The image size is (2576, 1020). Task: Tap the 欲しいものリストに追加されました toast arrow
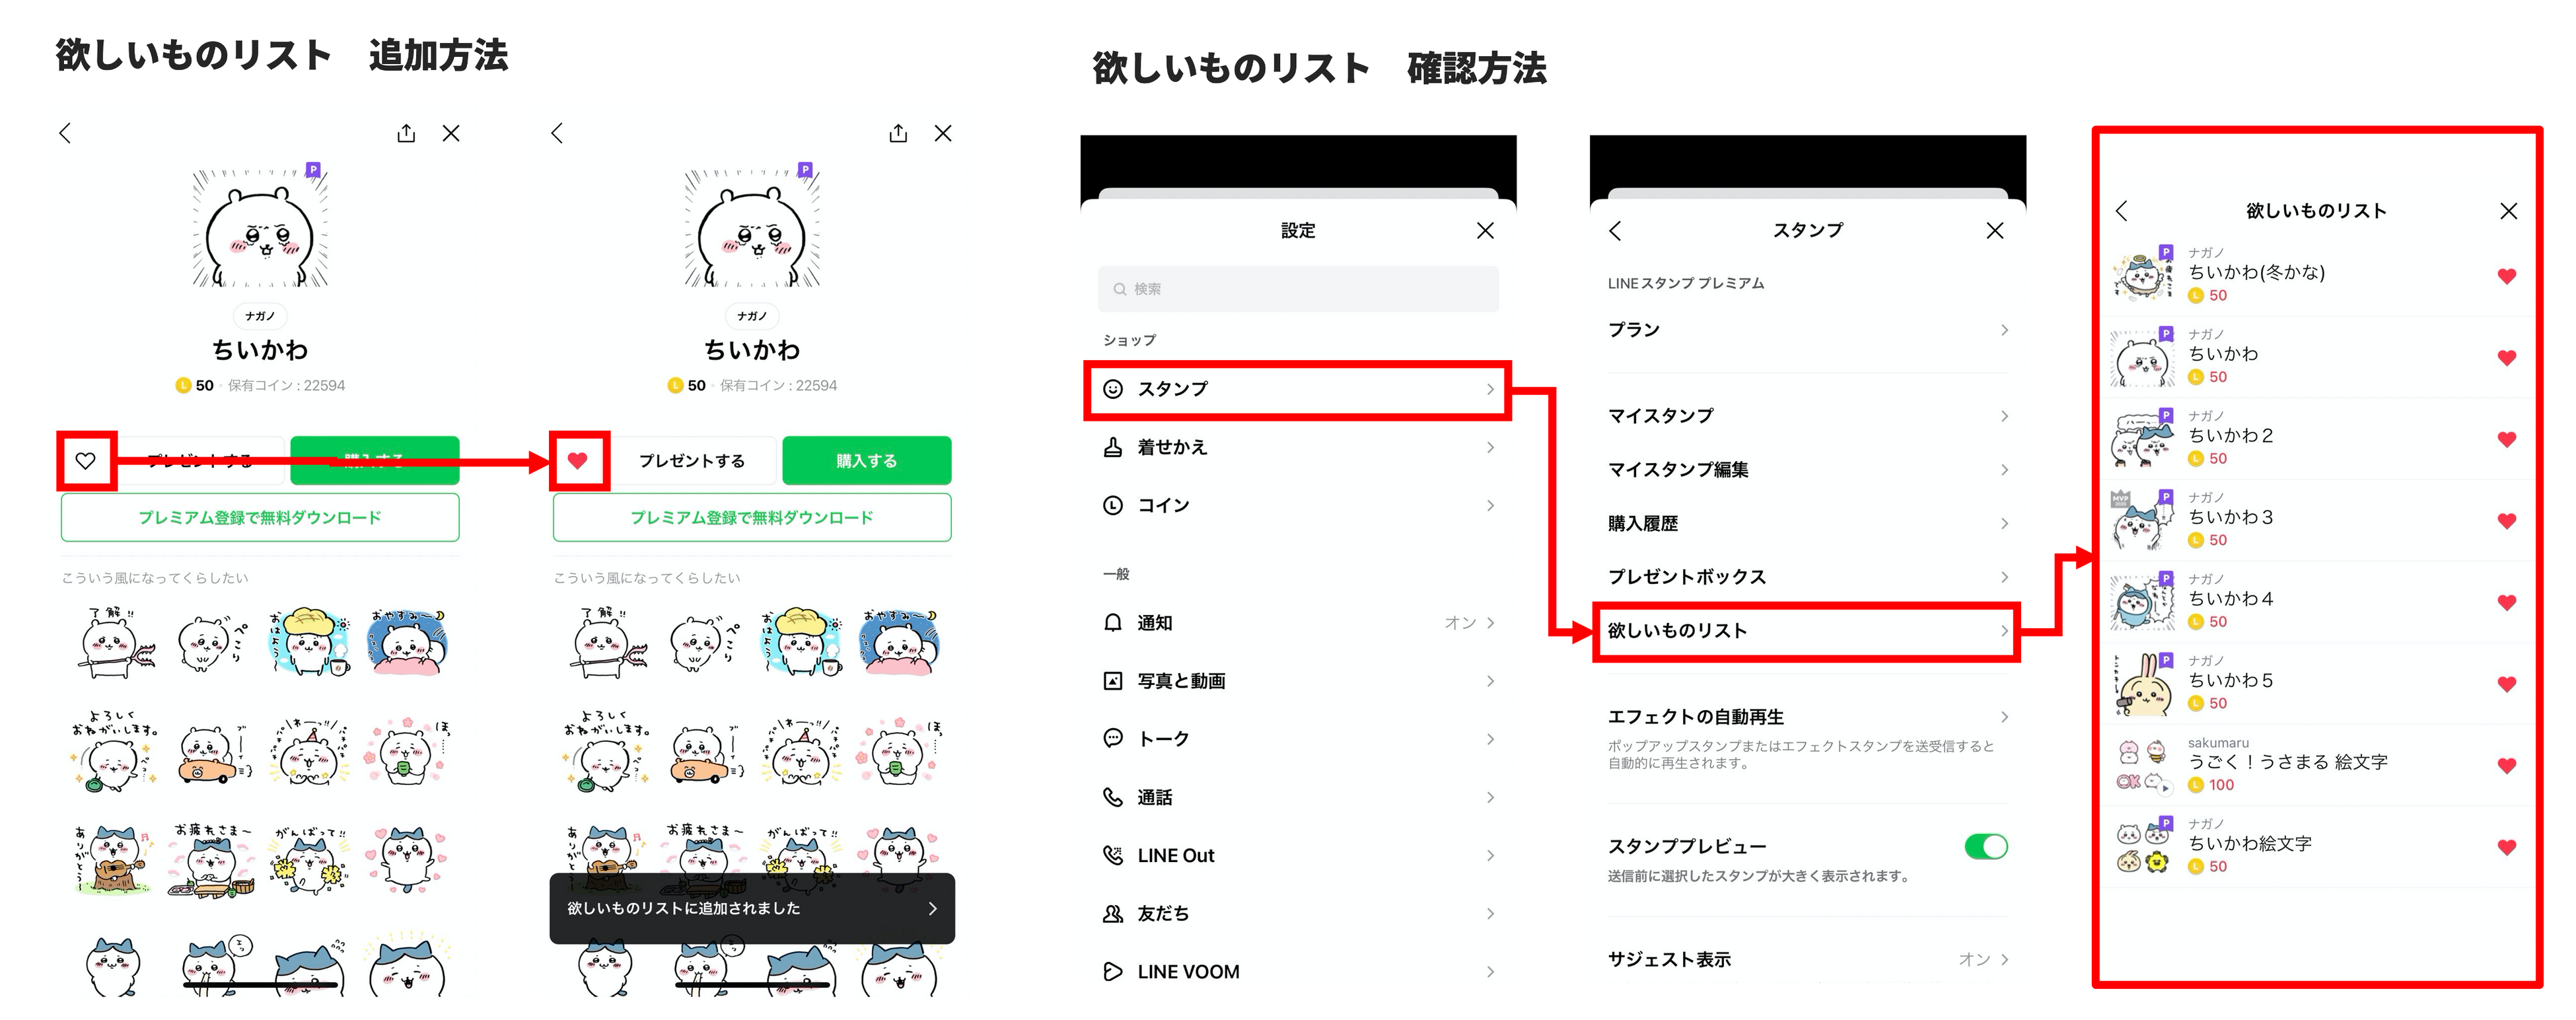tap(933, 908)
